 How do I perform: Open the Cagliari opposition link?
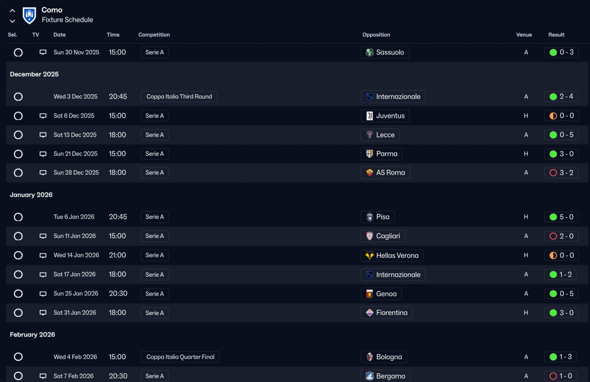tap(388, 236)
